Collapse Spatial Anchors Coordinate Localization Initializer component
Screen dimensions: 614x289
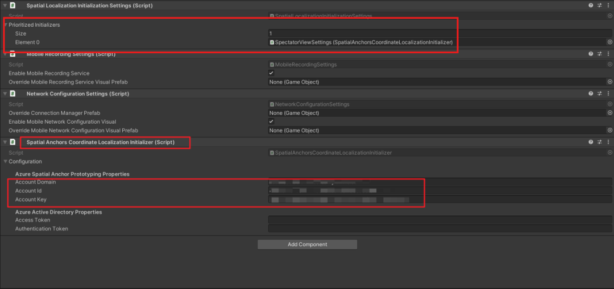click(5, 143)
